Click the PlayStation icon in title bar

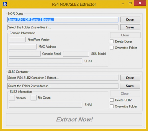click(5, 4)
